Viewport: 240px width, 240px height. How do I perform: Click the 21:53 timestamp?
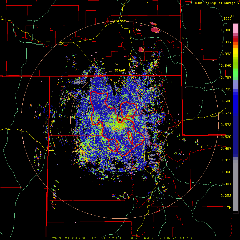point(186,238)
